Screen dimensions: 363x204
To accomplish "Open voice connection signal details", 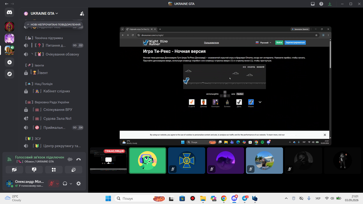I will [x=9, y=159].
